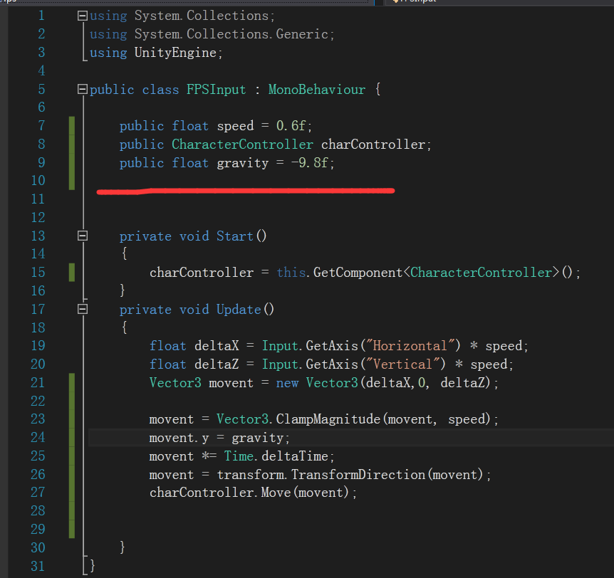This screenshot has height=578, width=614.
Task: Click line number 24
Action: [x=38, y=438]
